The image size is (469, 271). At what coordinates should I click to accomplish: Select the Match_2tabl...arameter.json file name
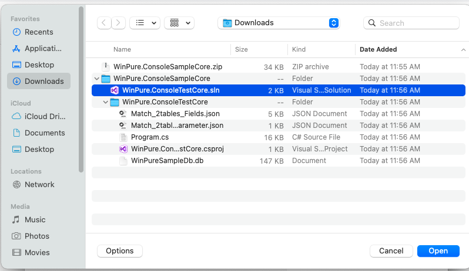click(x=177, y=126)
